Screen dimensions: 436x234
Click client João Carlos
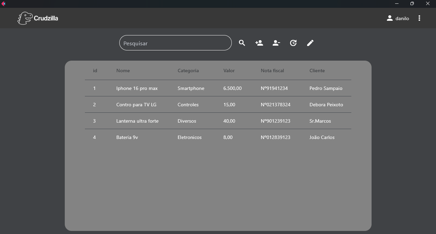[322, 137]
